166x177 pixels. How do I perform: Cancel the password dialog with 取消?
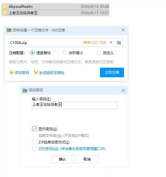click(87, 159)
